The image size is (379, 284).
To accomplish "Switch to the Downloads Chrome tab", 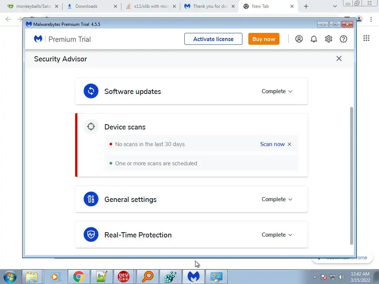I will (86, 6).
